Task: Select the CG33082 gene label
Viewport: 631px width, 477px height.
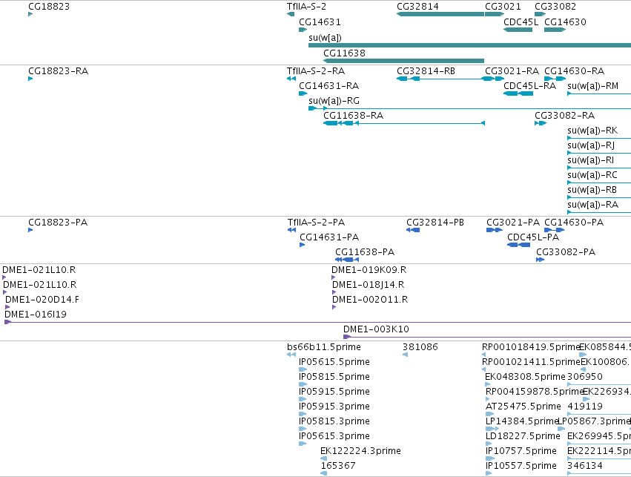Action: (555, 7)
